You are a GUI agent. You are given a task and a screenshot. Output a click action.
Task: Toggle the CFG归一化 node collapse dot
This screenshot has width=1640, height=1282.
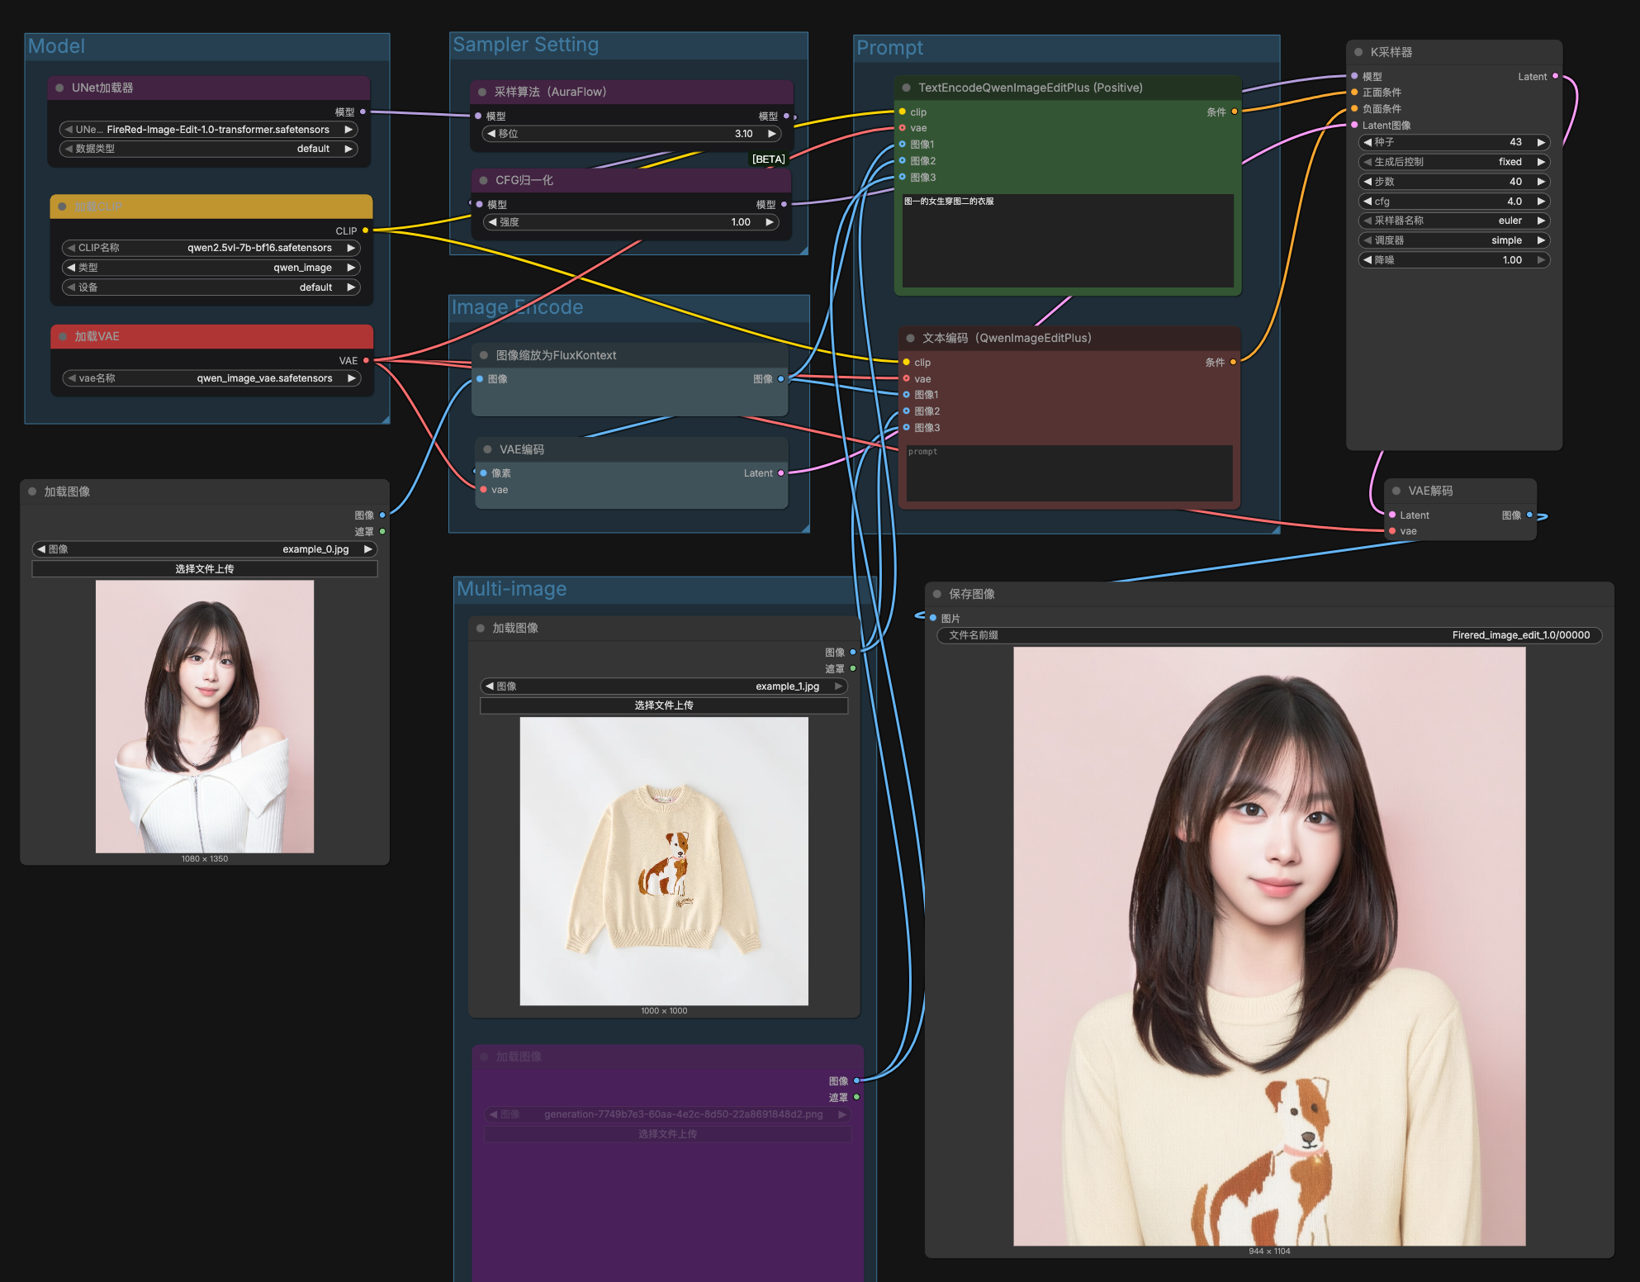(483, 180)
